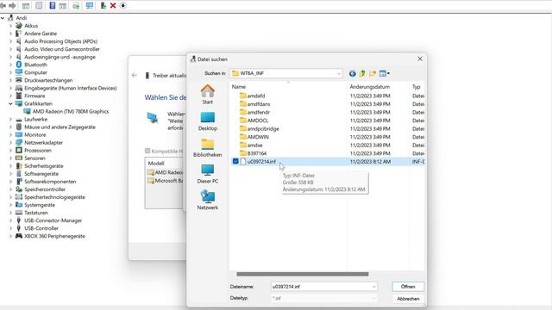552x310 pixels.
Task: Sort by the Name column header
Action: (239, 86)
